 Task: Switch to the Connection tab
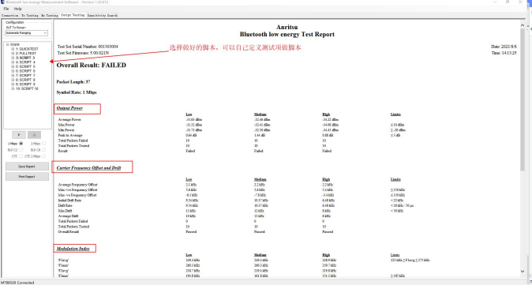point(9,15)
